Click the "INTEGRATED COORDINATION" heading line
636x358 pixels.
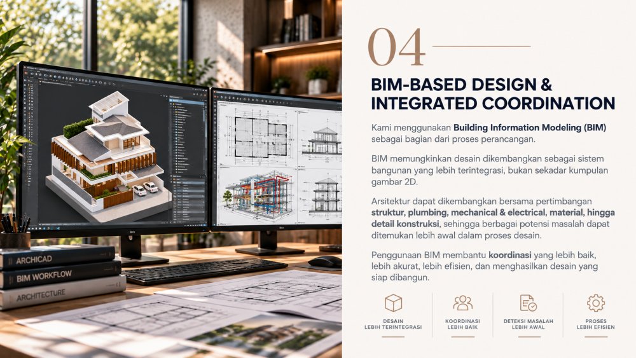tap(493, 104)
